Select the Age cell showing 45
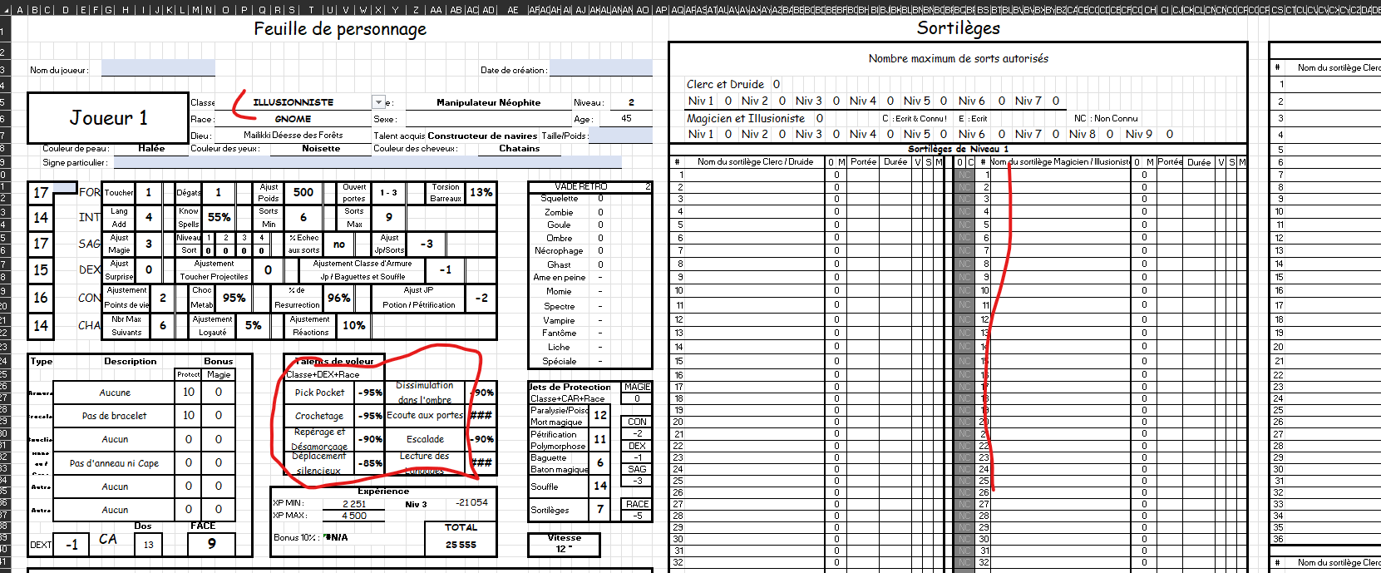 click(626, 119)
